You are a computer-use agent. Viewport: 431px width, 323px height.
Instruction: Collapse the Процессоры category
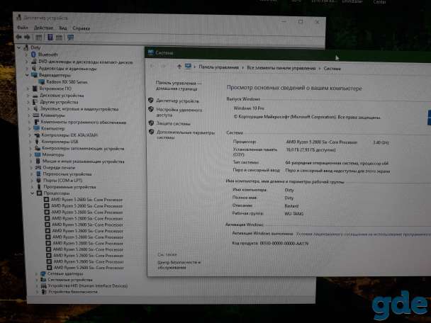coord(33,193)
